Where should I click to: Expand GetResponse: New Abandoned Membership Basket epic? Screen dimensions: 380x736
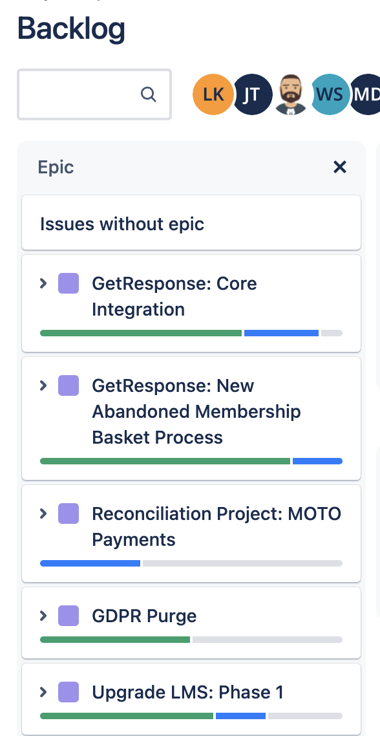point(43,385)
